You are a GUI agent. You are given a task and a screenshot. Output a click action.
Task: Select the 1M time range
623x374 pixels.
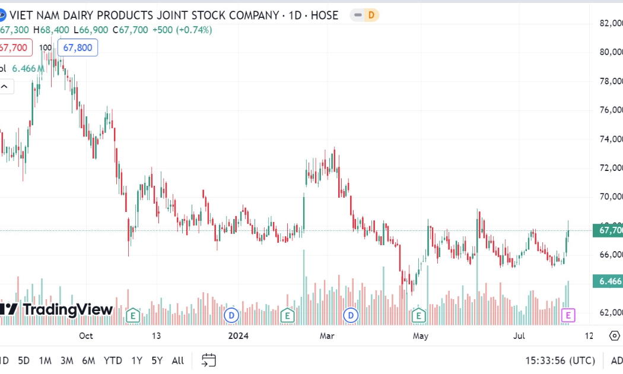[x=45, y=360]
